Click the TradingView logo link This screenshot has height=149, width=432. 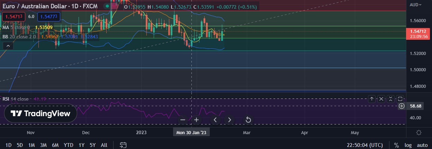(x=40, y=113)
